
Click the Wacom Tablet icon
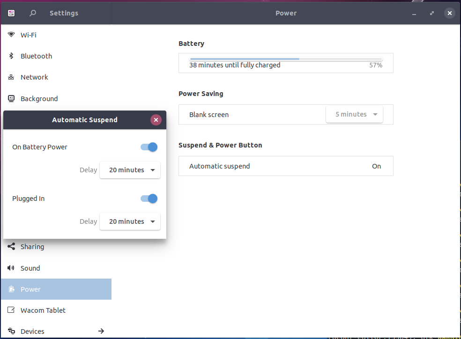pyautogui.click(x=11, y=310)
